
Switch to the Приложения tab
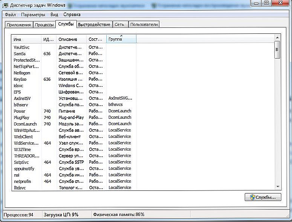(x=18, y=24)
